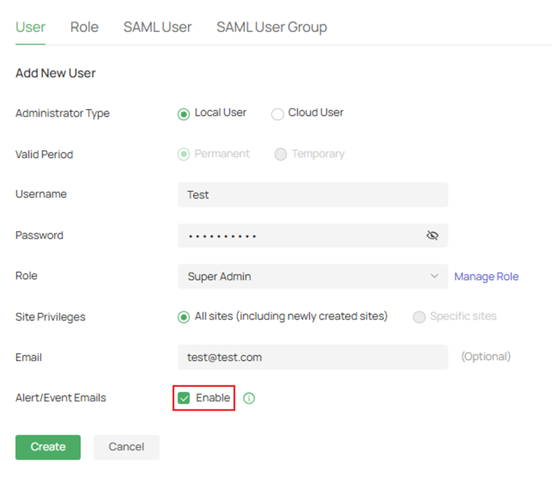Click the Site Privileges label
Image resolution: width=552 pixels, height=496 pixels.
click(51, 317)
